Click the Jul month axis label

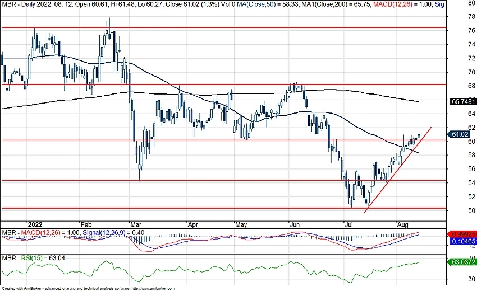click(x=349, y=224)
